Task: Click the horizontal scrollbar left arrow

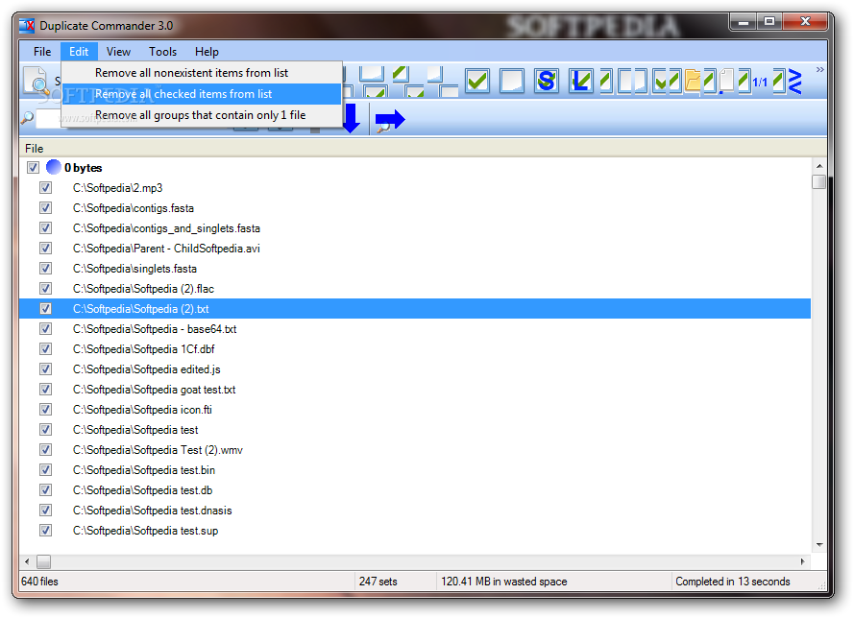Action: pos(27,561)
